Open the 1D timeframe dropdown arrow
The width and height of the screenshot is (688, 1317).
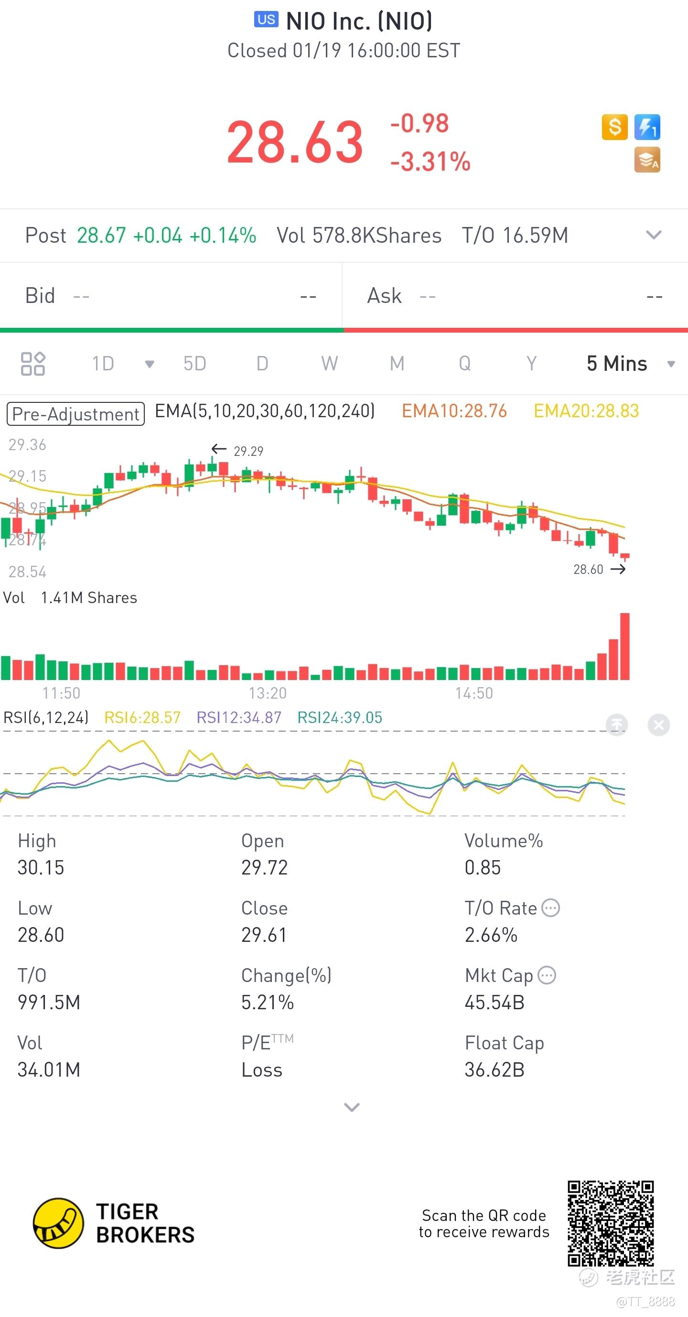click(149, 364)
